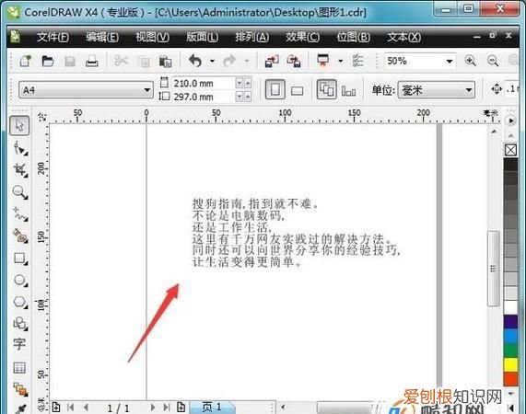Toggle landscape page orientation
The image size is (526, 414).
[x=297, y=90]
